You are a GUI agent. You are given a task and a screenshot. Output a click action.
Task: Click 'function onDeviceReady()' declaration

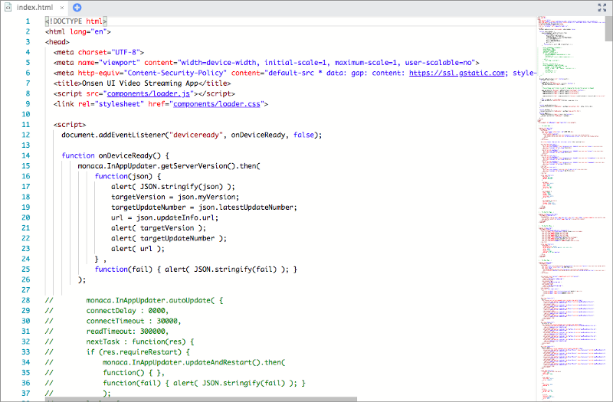tap(116, 155)
